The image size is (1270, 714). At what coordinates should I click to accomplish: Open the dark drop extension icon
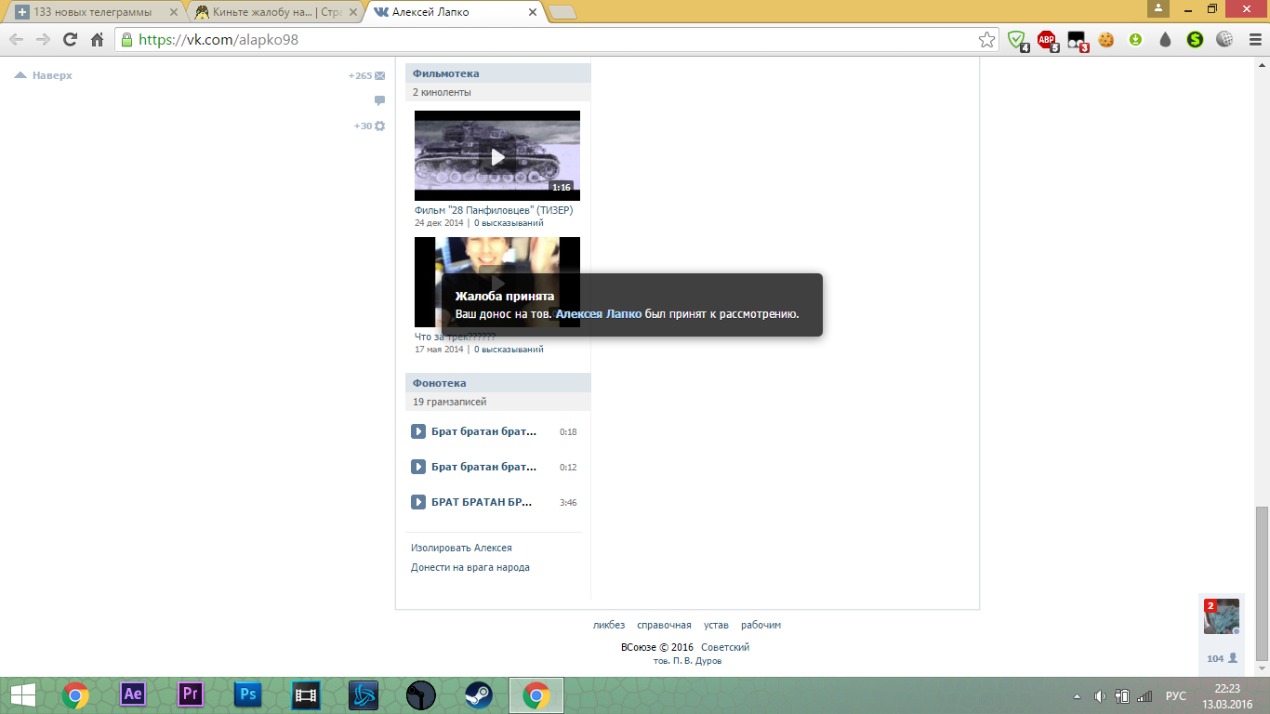pyautogui.click(x=1165, y=40)
